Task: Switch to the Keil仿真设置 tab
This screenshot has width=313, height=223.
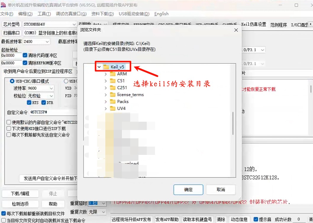Action: (254, 24)
